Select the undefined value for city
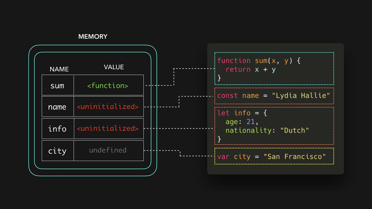The width and height of the screenshot is (372, 209). click(x=107, y=150)
